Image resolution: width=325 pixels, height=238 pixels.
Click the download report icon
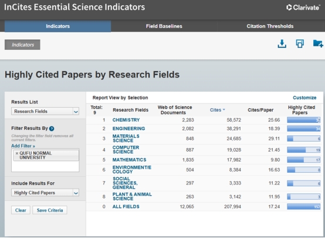(282, 44)
